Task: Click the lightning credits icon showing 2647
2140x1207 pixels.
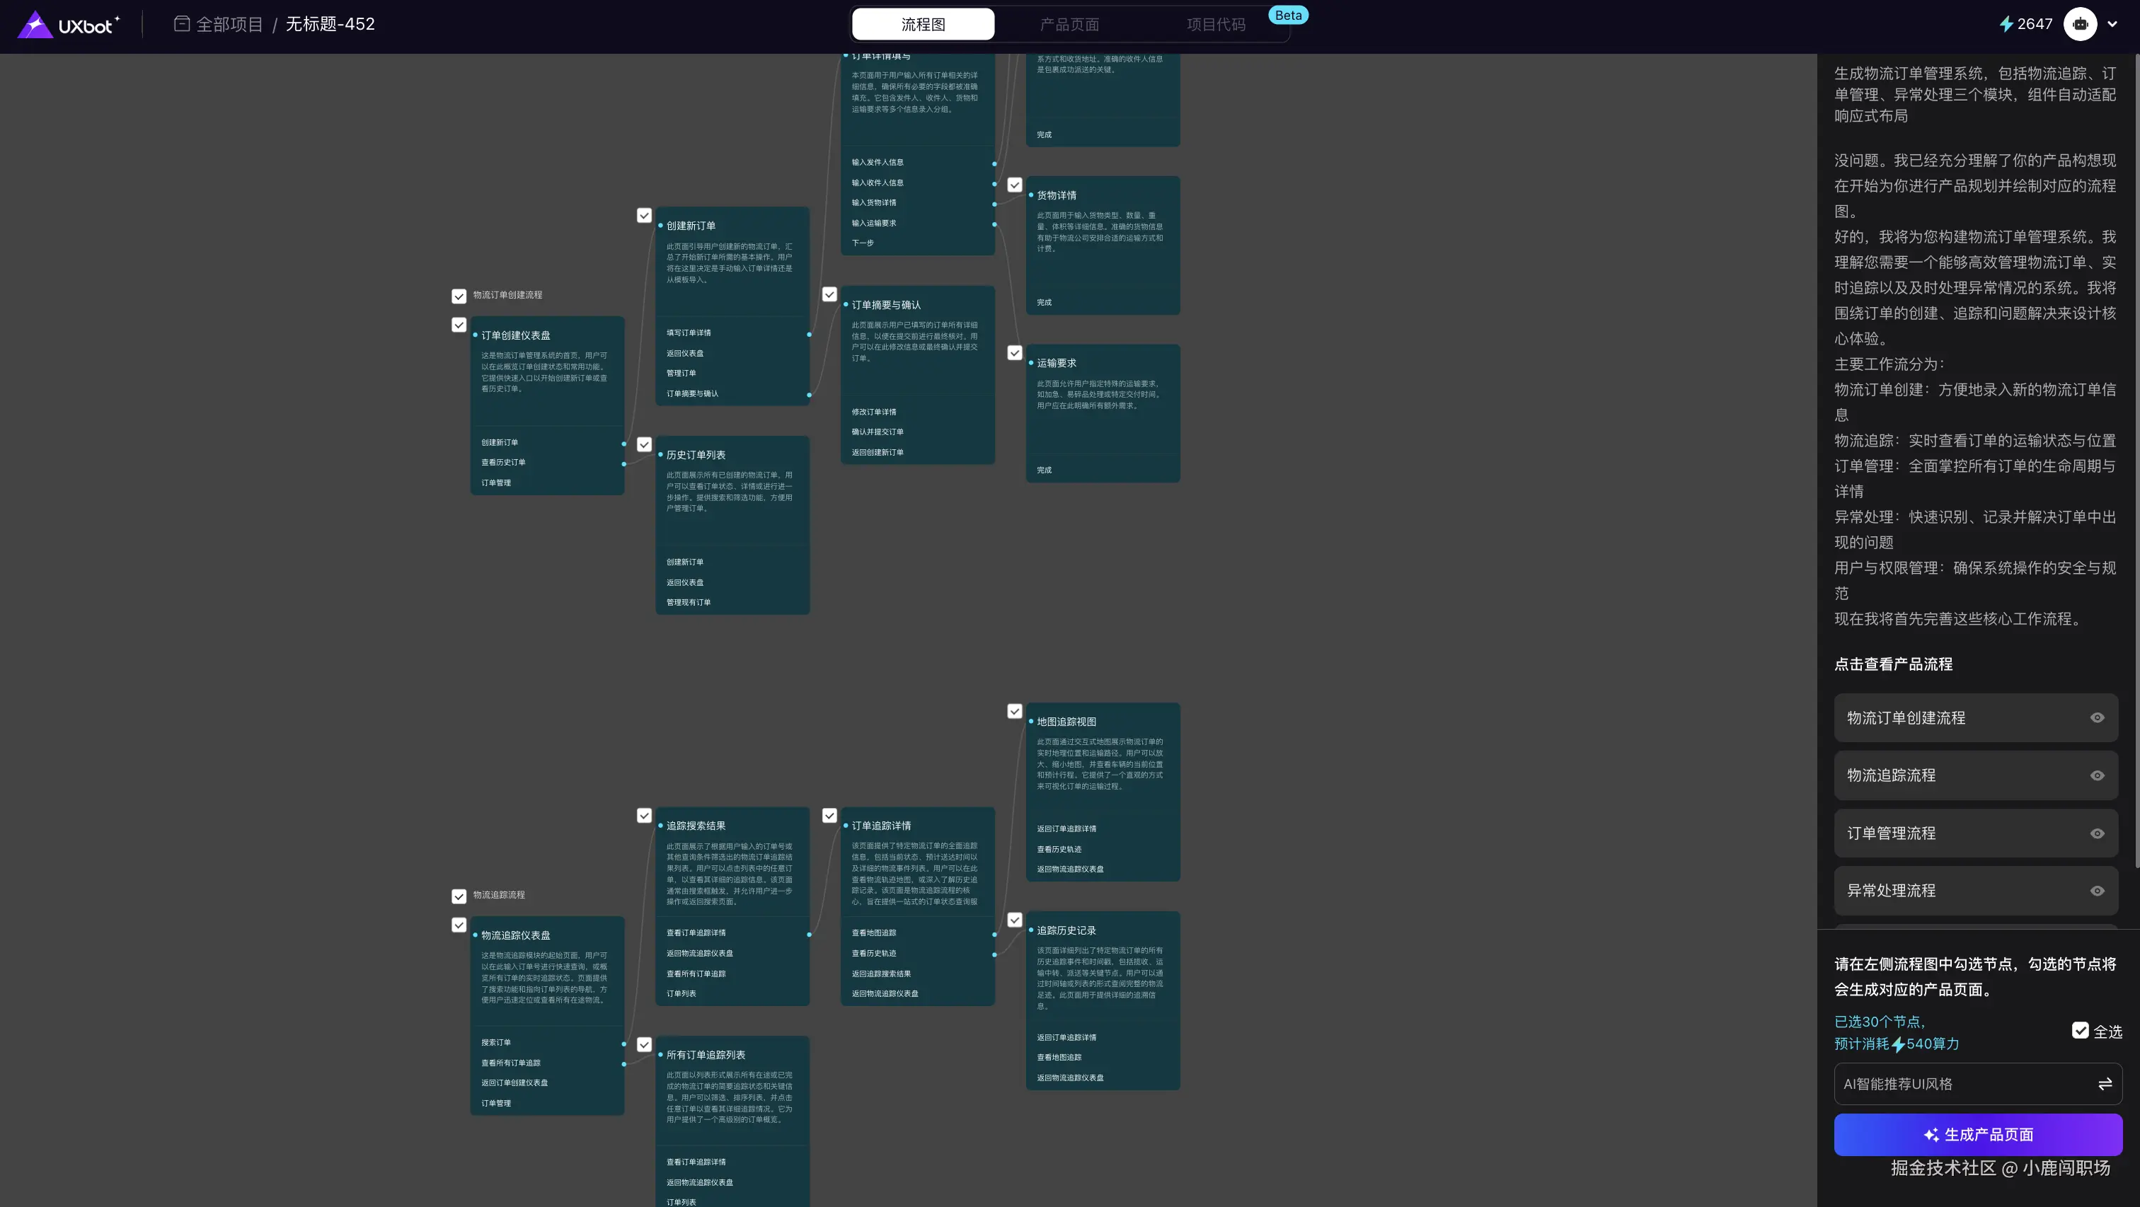Action: coord(2006,24)
